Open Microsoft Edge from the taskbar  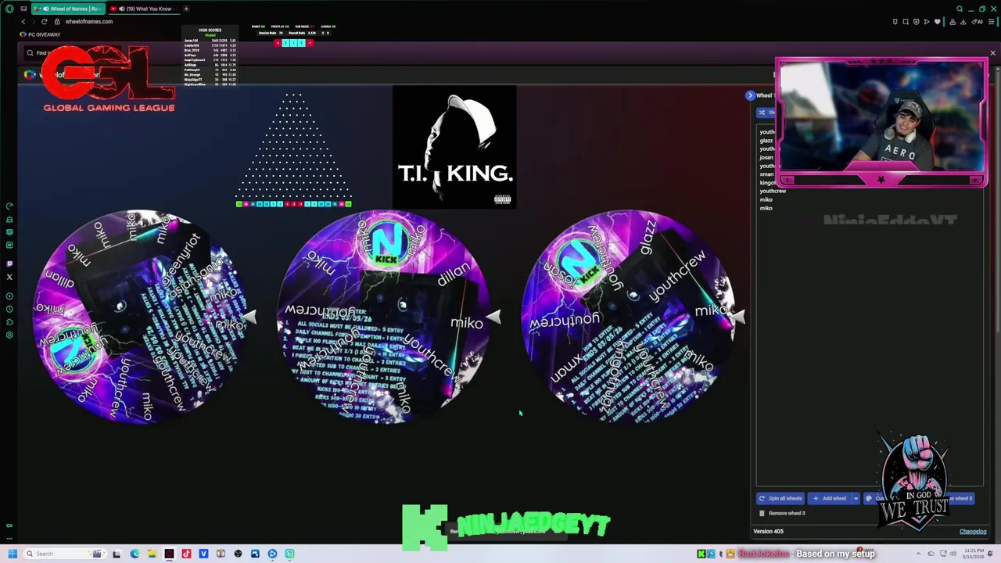click(135, 554)
